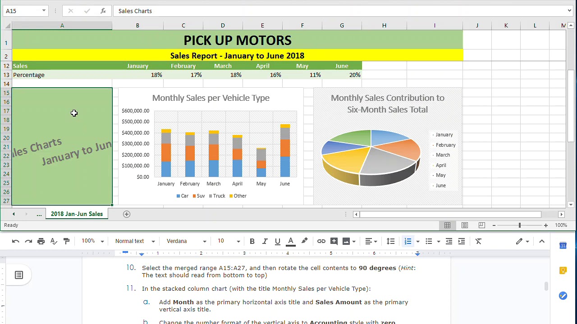Click the Percentage cell in row 13
577x324 pixels.
[x=62, y=75]
